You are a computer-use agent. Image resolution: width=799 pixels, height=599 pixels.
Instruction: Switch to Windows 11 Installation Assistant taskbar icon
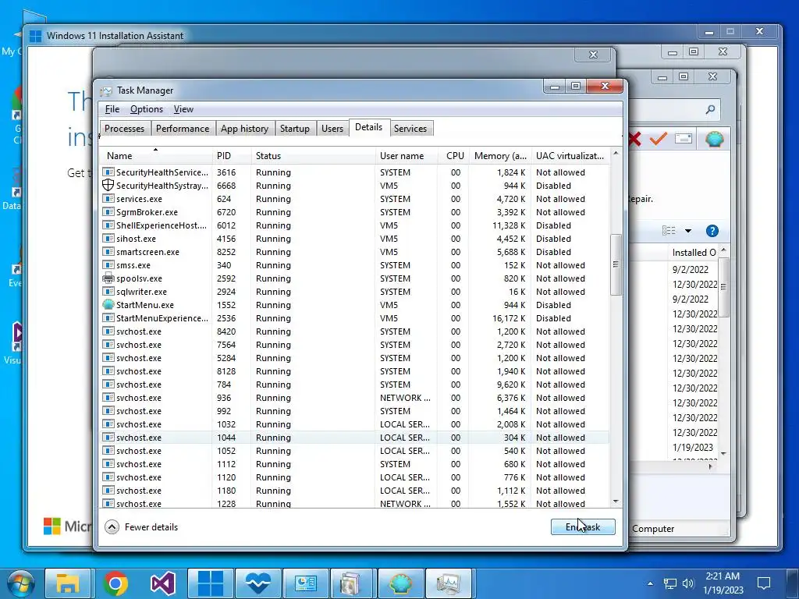coord(210,583)
